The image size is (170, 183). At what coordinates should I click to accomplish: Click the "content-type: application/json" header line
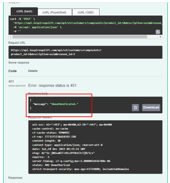coord(67,145)
